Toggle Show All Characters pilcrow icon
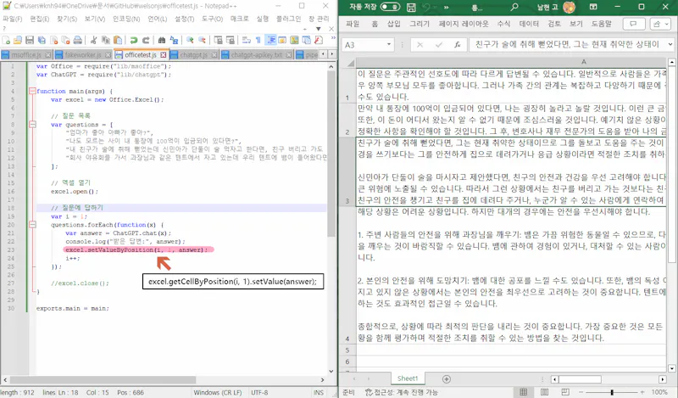The image size is (678, 398). (258, 40)
